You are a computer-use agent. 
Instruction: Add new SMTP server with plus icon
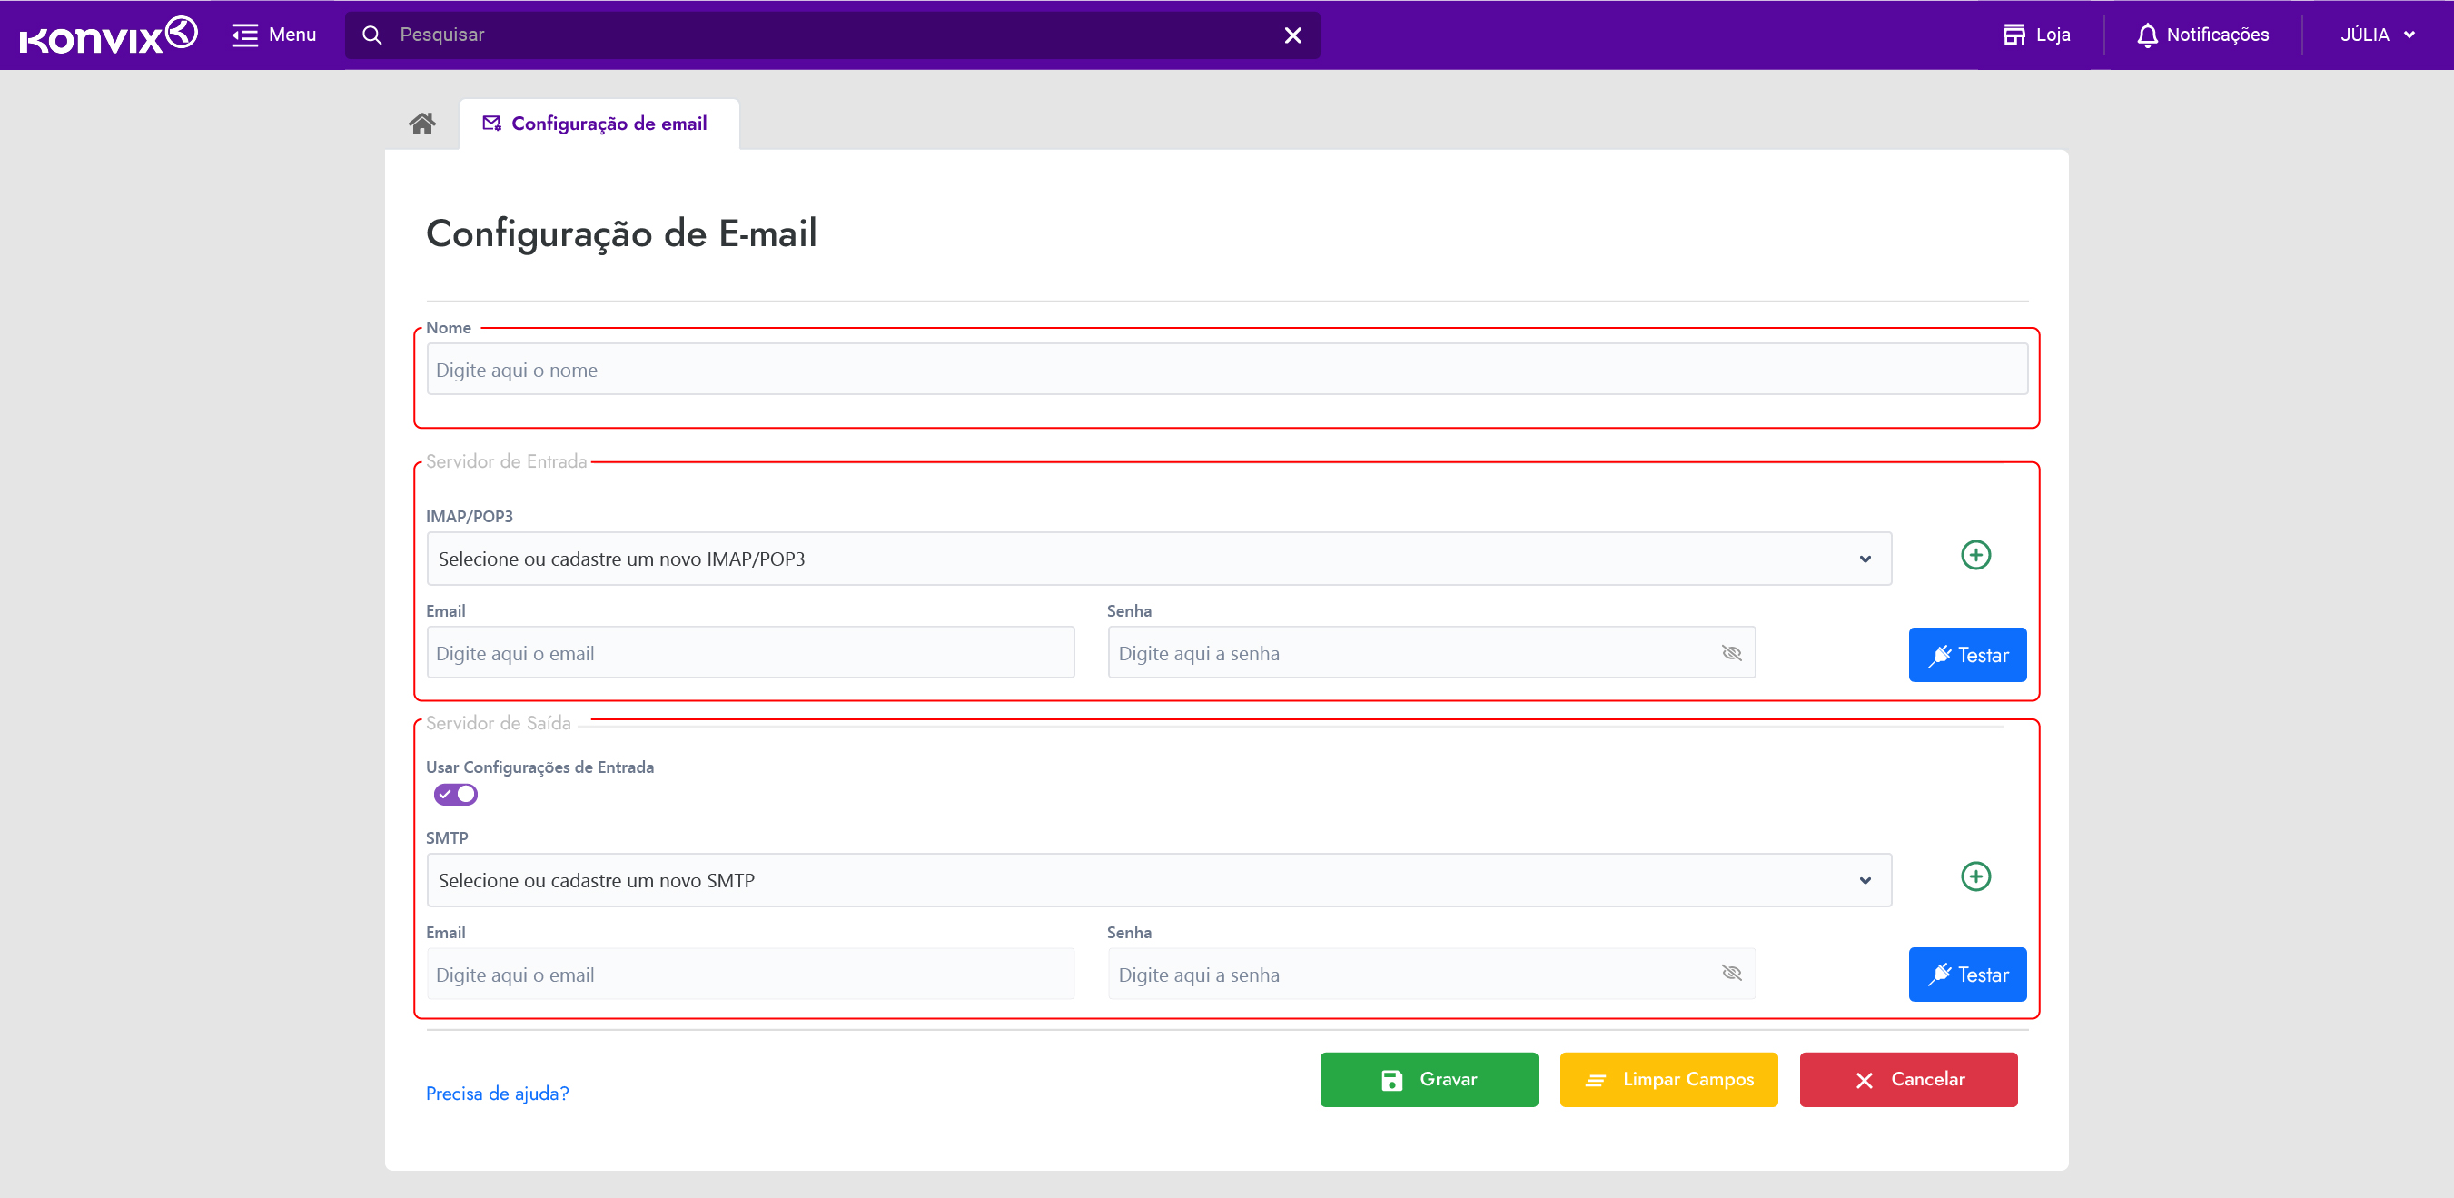tap(1974, 876)
